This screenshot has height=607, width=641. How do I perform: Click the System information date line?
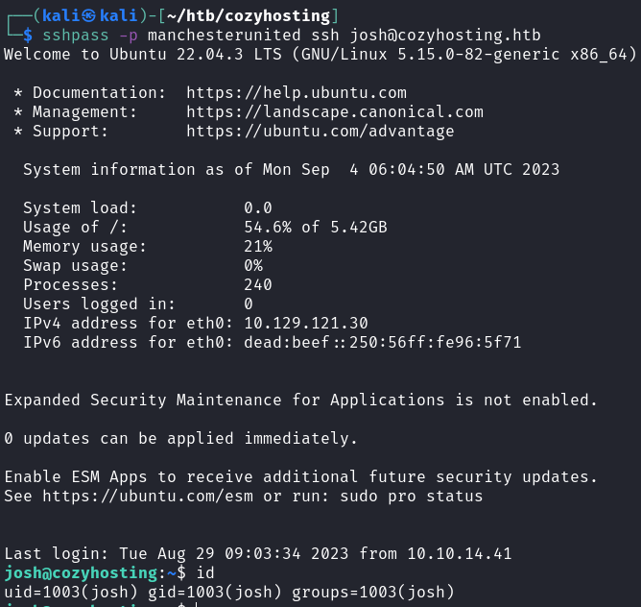pyautogui.click(x=291, y=170)
